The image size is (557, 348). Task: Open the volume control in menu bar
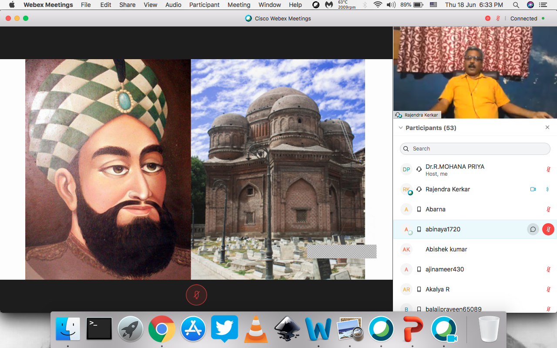(391, 5)
